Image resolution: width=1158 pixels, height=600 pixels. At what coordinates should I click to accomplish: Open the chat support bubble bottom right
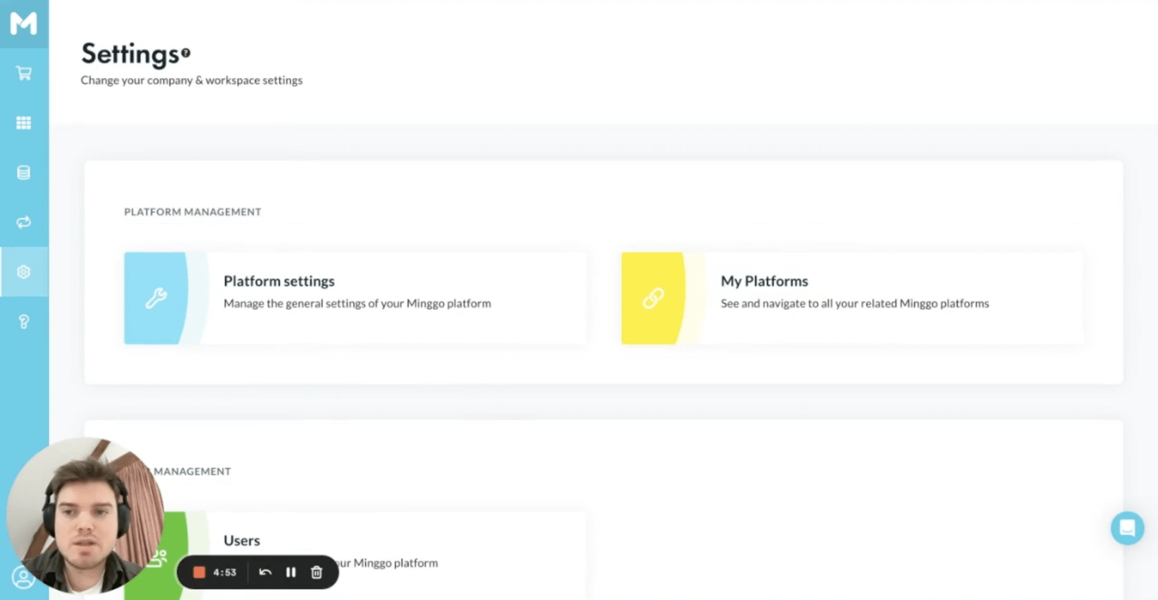(x=1127, y=529)
